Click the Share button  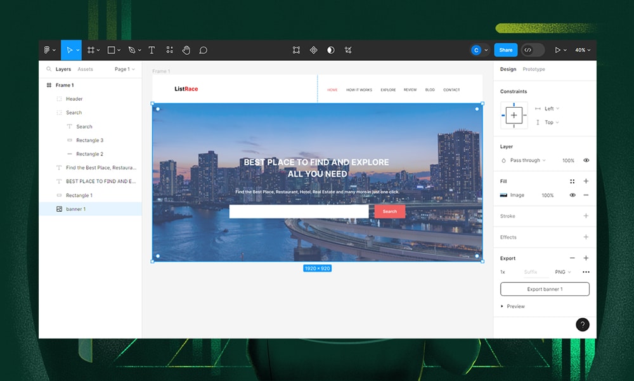point(505,49)
